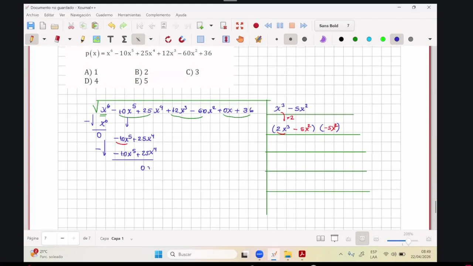The width and height of the screenshot is (473, 266).
Task: Choose thick pen thickness
Action: [304, 39]
